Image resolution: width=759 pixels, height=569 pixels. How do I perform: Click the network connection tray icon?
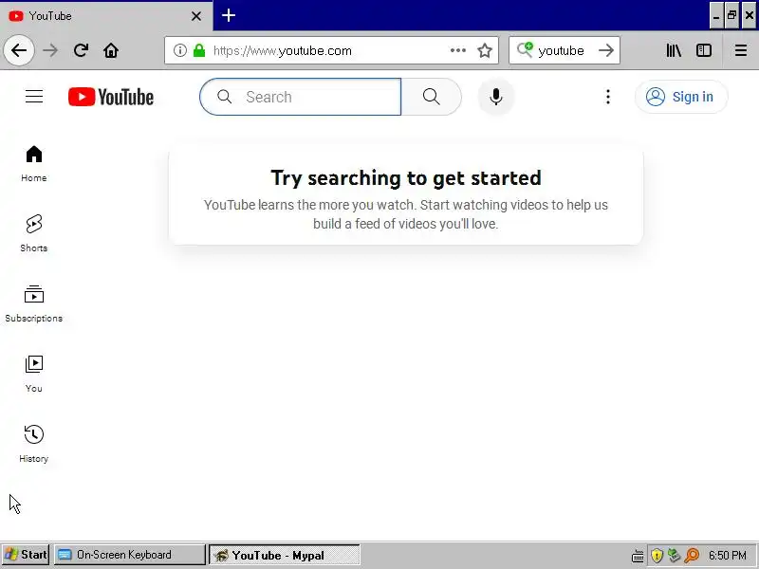point(674,555)
